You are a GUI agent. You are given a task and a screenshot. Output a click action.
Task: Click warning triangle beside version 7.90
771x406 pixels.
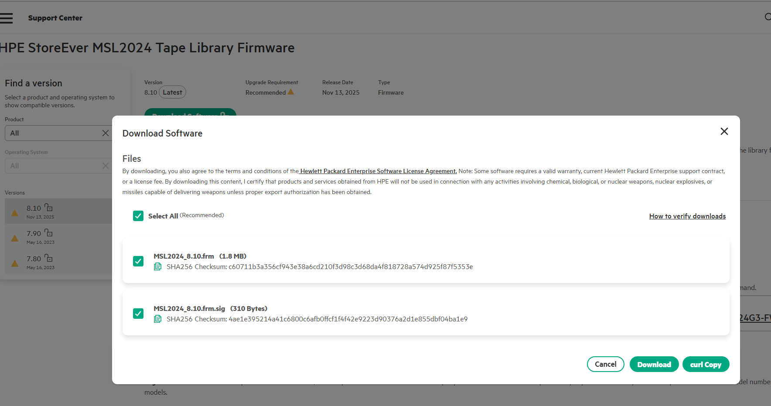[x=15, y=238]
